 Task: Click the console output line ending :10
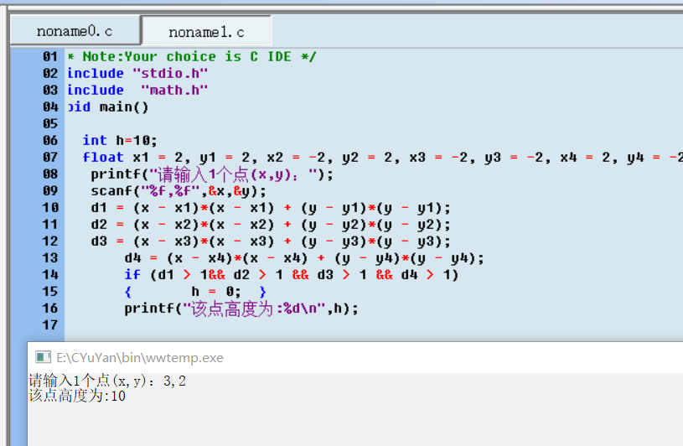coord(77,396)
